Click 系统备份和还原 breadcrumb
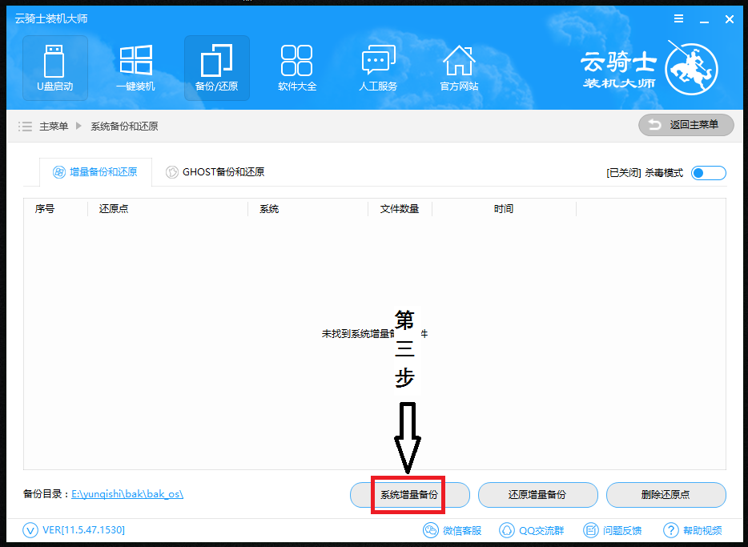This screenshot has width=748, height=547. 124,127
